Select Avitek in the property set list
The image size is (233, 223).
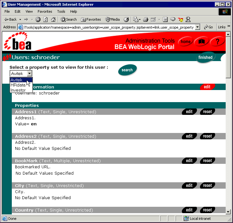click(x=21, y=80)
